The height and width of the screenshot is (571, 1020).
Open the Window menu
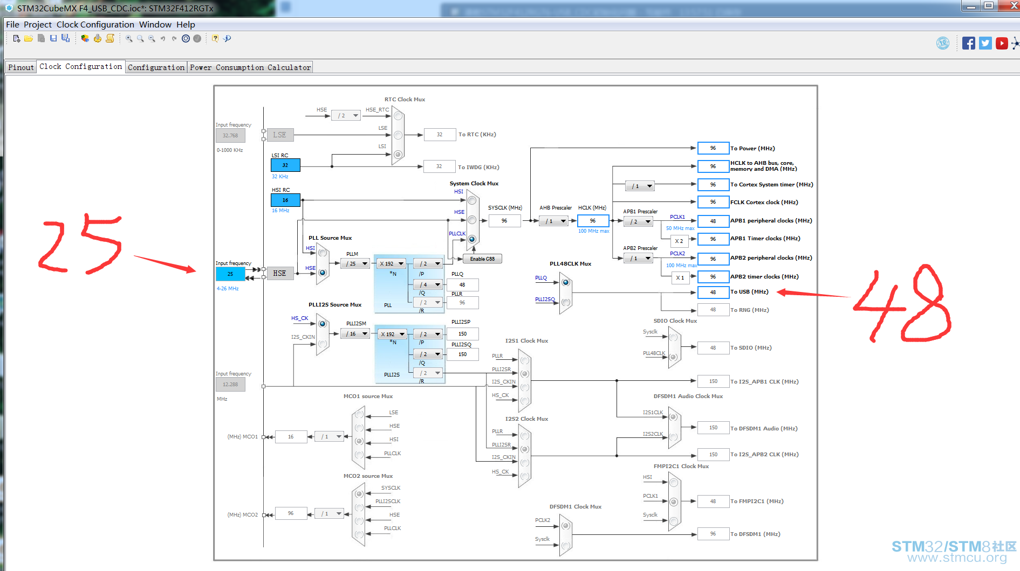tap(155, 25)
